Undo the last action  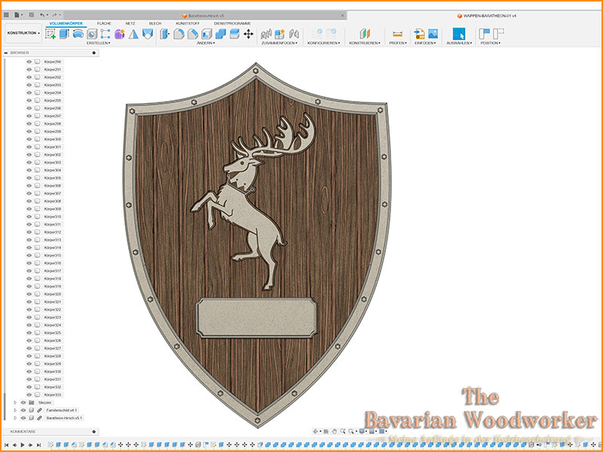click(x=42, y=15)
